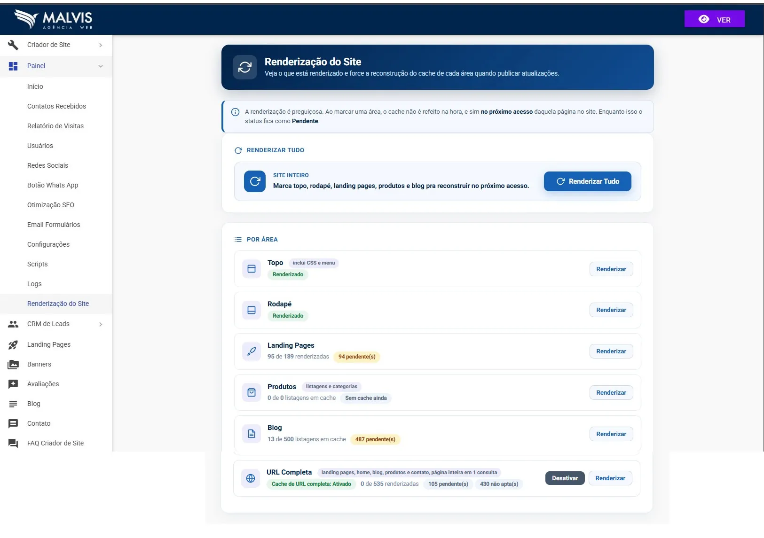Image resolution: width=764 pixels, height=538 pixels.
Task: Click the info icon in the notice box
Action: click(236, 112)
